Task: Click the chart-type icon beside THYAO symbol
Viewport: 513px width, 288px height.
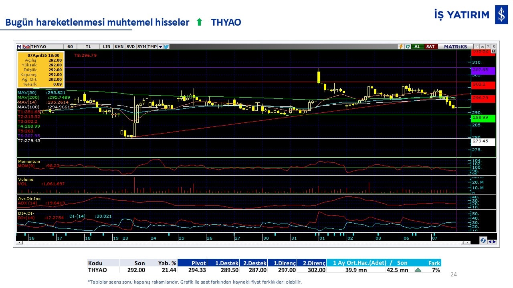Action: coord(26,47)
